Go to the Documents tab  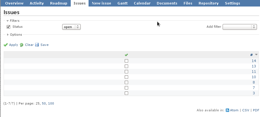167,3
